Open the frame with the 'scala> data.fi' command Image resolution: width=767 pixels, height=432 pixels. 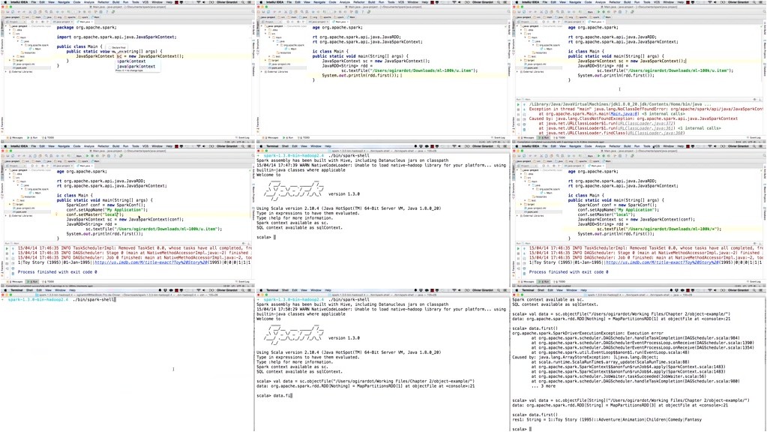(x=383, y=360)
